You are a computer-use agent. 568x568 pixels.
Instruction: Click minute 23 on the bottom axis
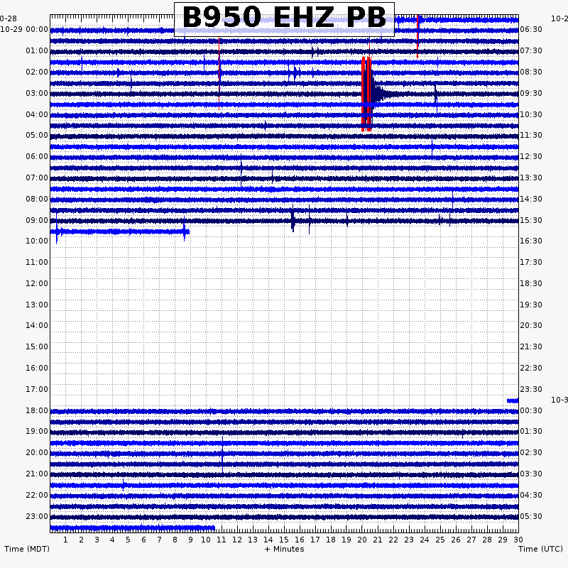[x=409, y=540]
